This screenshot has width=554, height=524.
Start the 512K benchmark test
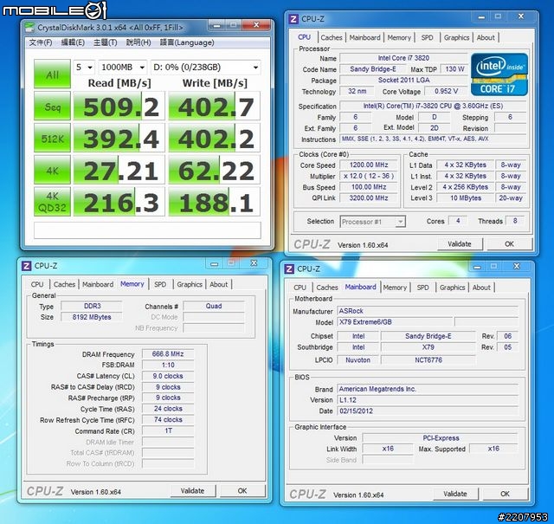pos(52,138)
